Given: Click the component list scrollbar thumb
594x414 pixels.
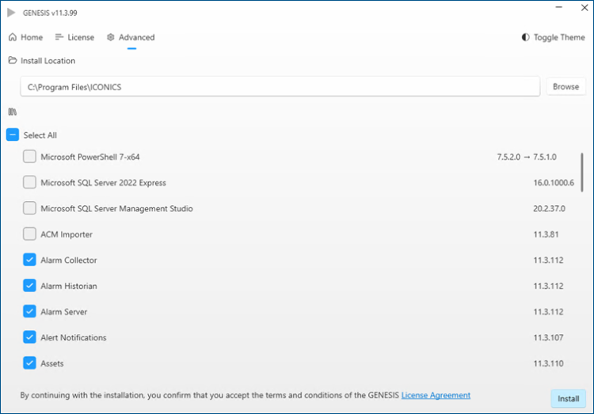Looking at the screenshot, I should [582, 173].
